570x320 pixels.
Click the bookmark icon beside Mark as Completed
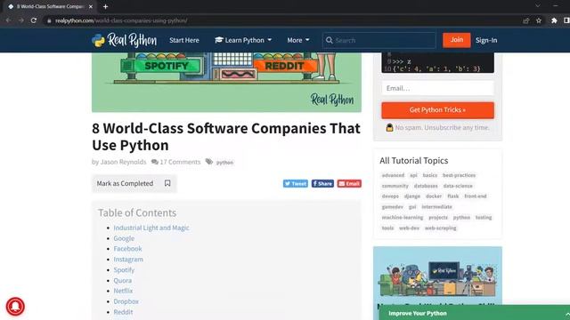[x=167, y=183]
